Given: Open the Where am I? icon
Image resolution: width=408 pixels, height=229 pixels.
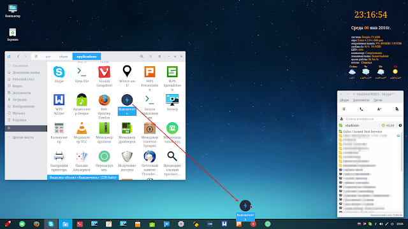Looking at the screenshot, I should point(127,71).
